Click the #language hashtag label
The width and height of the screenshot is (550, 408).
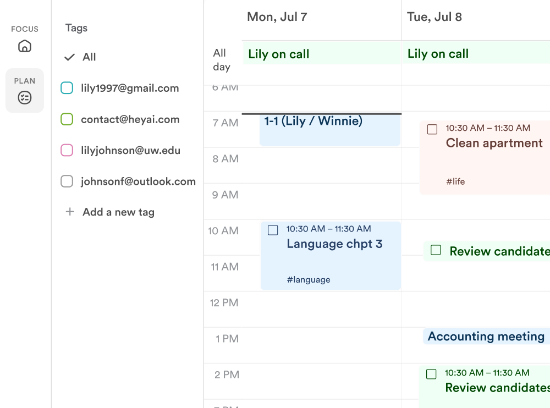(x=309, y=279)
